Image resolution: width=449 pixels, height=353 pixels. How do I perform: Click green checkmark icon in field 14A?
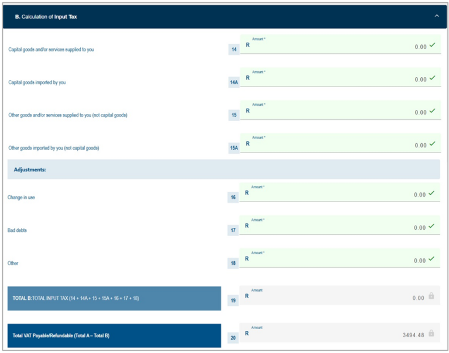click(x=432, y=78)
